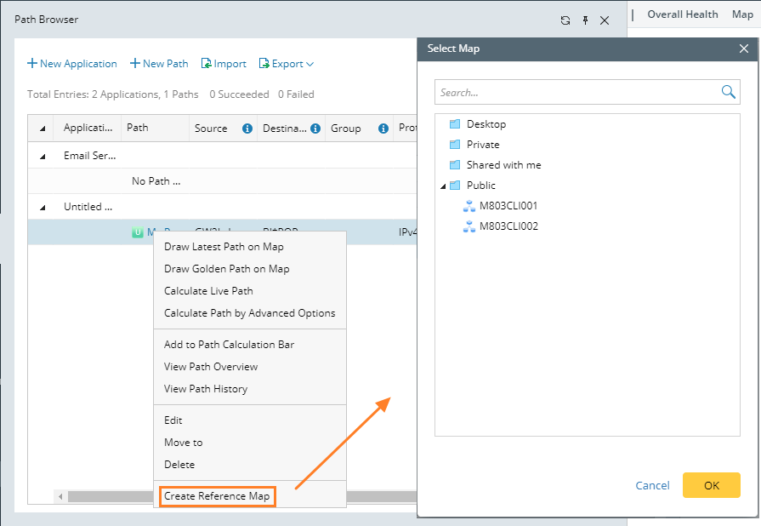761x526 pixels.
Task: Click the refresh icon in Path Browser header
Action: (565, 20)
